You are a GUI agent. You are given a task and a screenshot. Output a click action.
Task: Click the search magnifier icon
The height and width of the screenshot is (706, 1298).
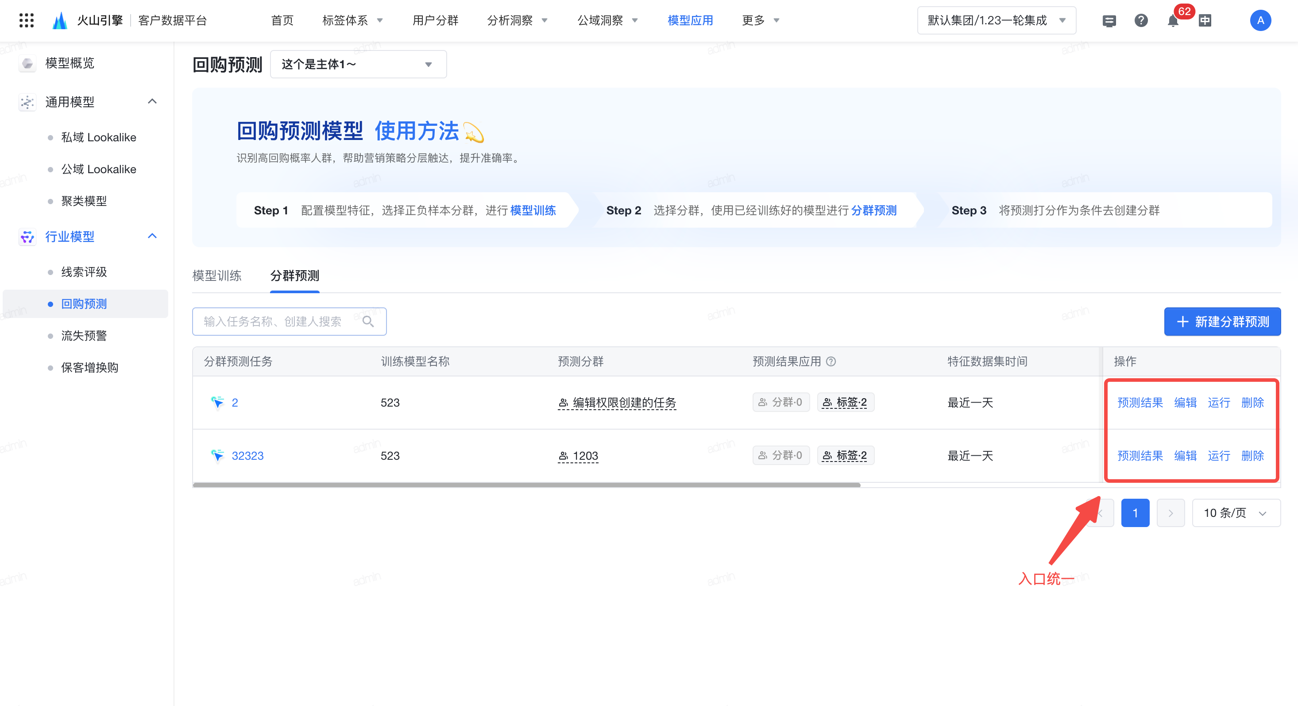pyautogui.click(x=368, y=322)
